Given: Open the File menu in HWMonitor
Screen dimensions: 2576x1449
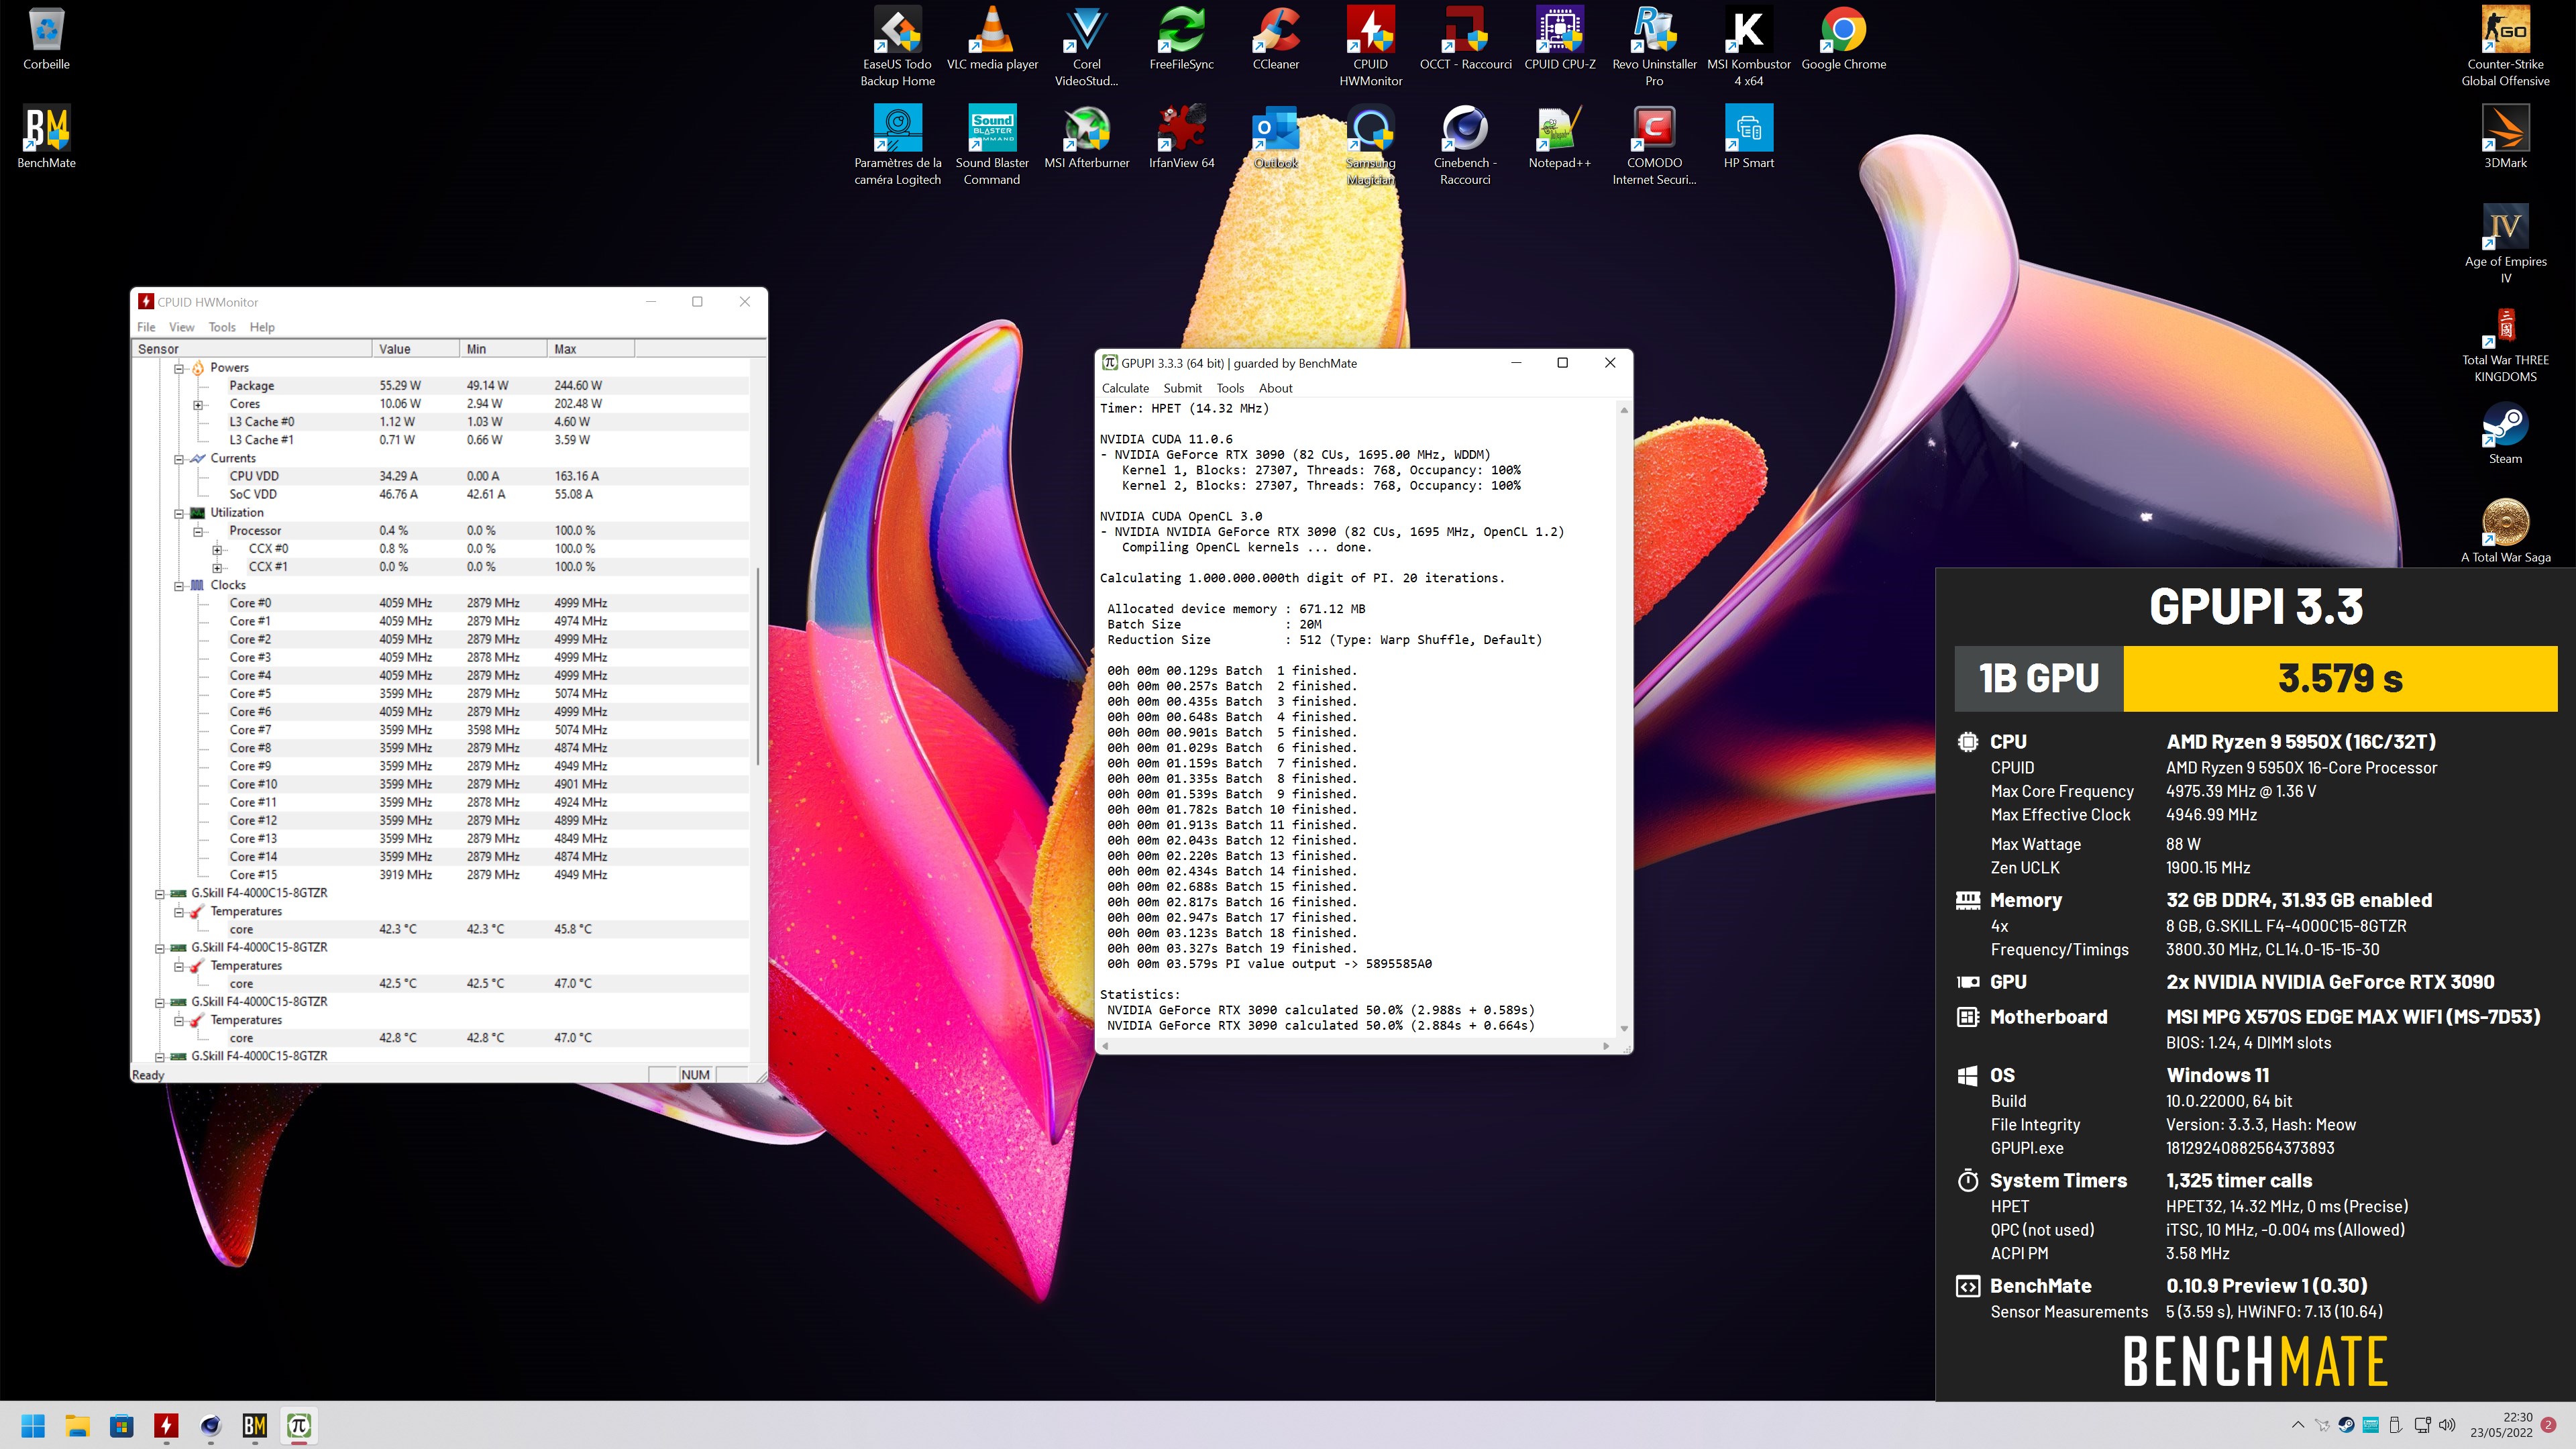Looking at the screenshot, I should [x=146, y=327].
